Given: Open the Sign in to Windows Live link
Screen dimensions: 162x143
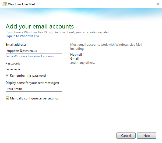Looking at the screenshot, I should [x=23, y=36].
